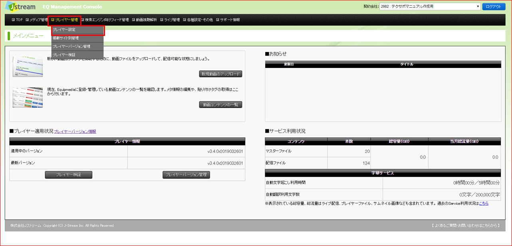Open the ライブ管理 menu
Image resolution: width=512 pixels, height=246 pixels.
(x=170, y=20)
